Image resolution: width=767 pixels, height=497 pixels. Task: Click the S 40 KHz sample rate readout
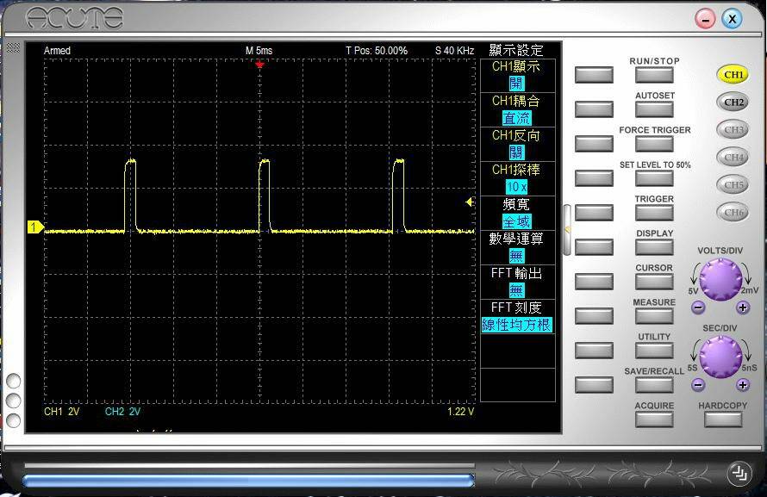point(454,50)
